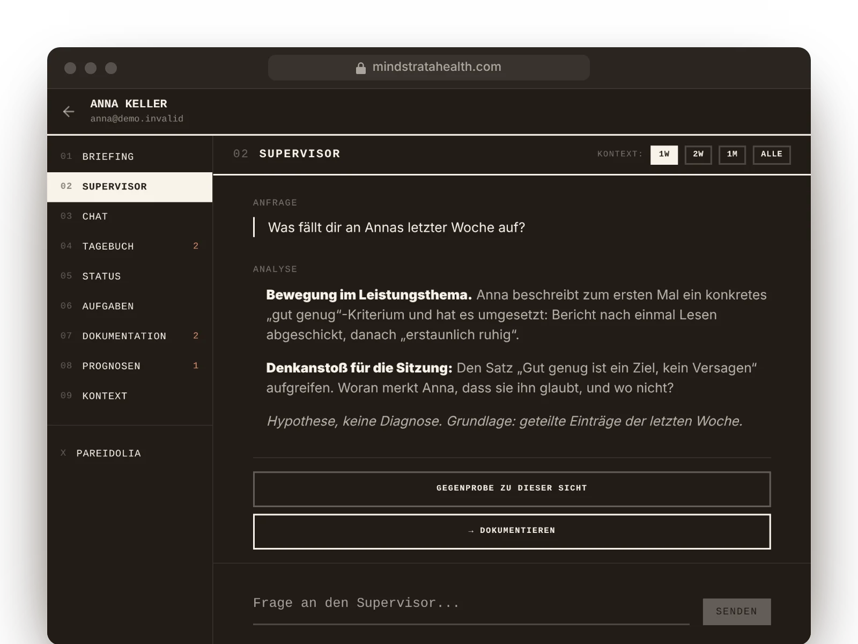Set context range to 1W
The image size is (858, 644).
[x=664, y=155]
